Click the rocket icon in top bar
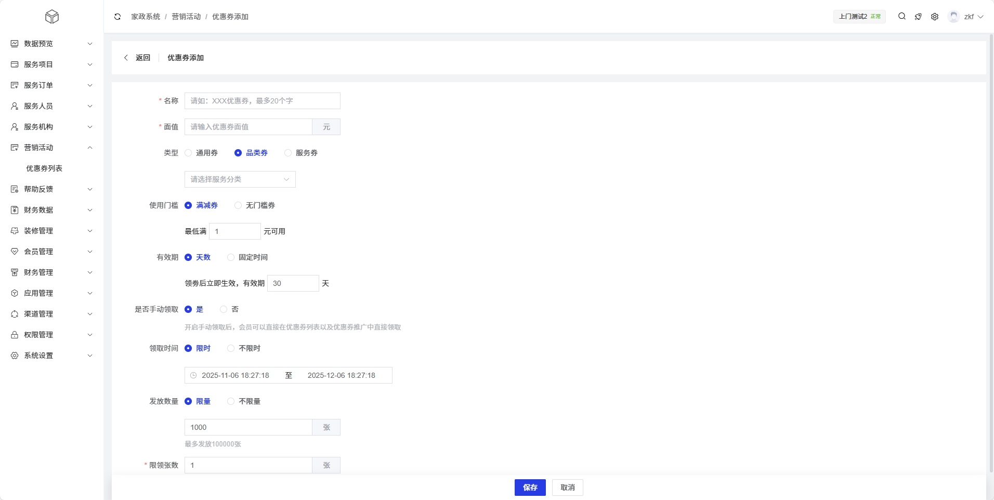The width and height of the screenshot is (994, 500). 918,17
